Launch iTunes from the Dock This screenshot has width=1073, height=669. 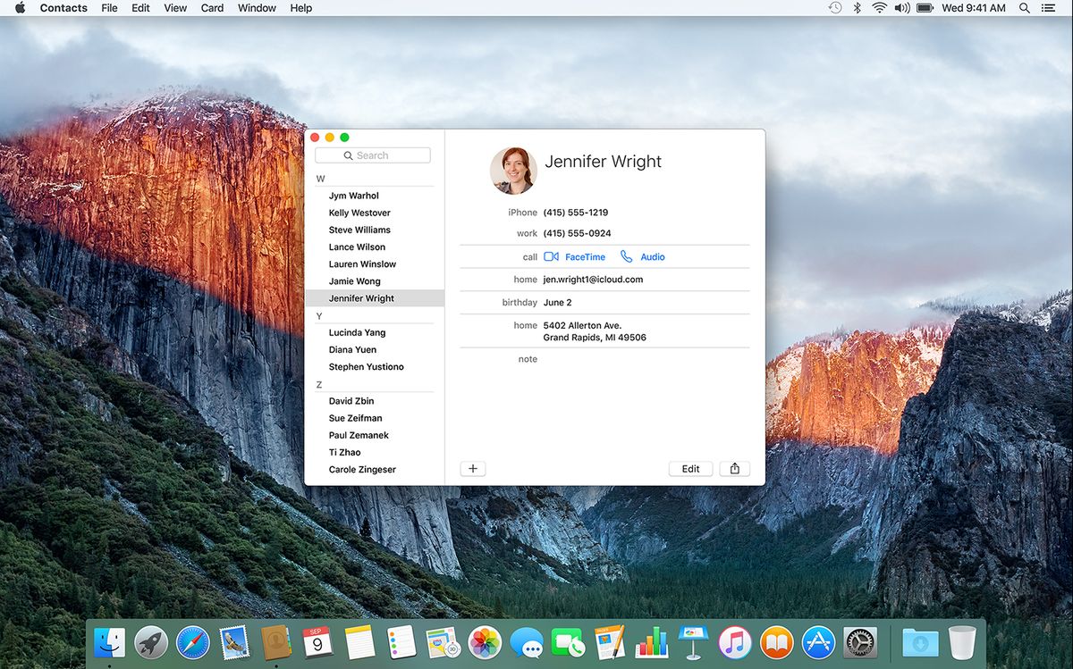pos(734,641)
